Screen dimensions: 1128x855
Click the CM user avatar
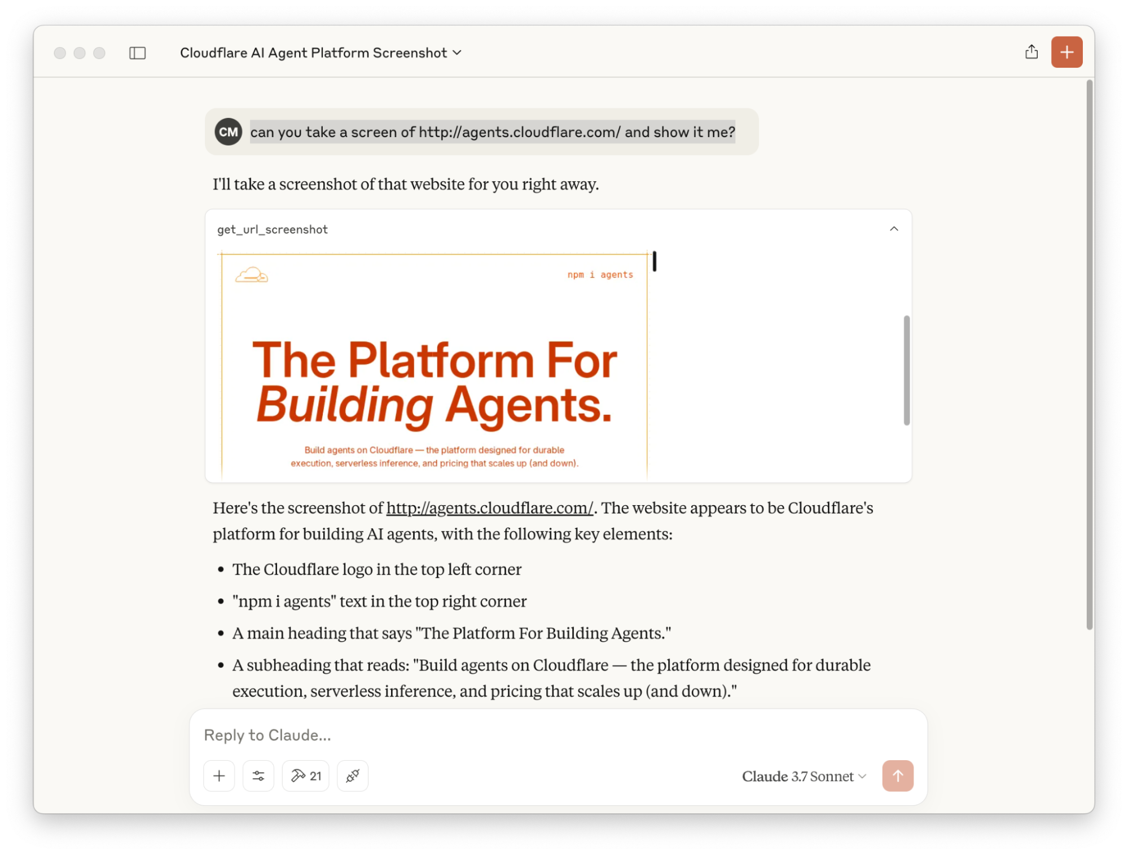(228, 132)
